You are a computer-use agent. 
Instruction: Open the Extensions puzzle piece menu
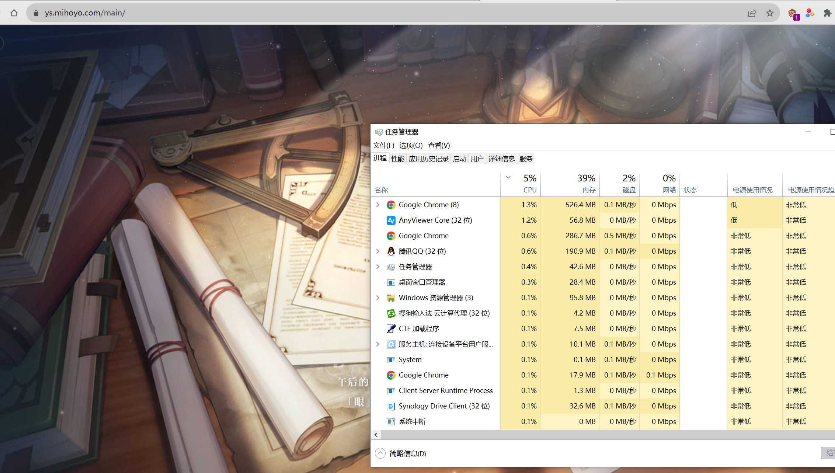[828, 13]
